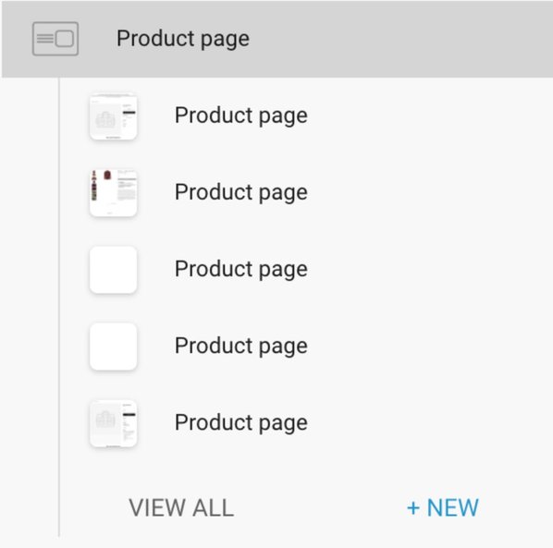553x548 pixels.
Task: Open the second blank white thumbnail
Action: pos(113,347)
